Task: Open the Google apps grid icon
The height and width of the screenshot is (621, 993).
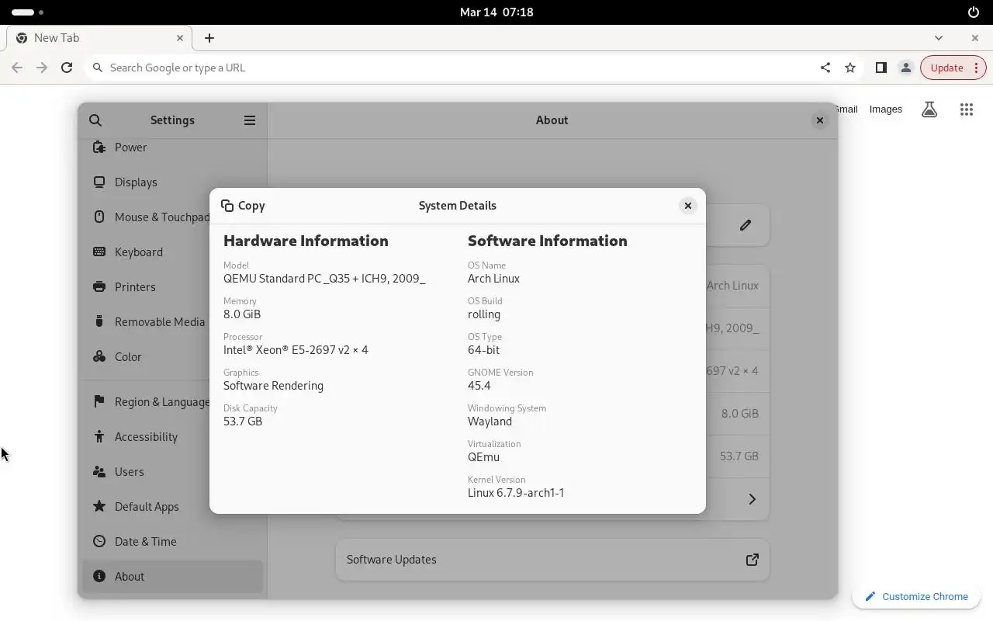Action: point(966,109)
